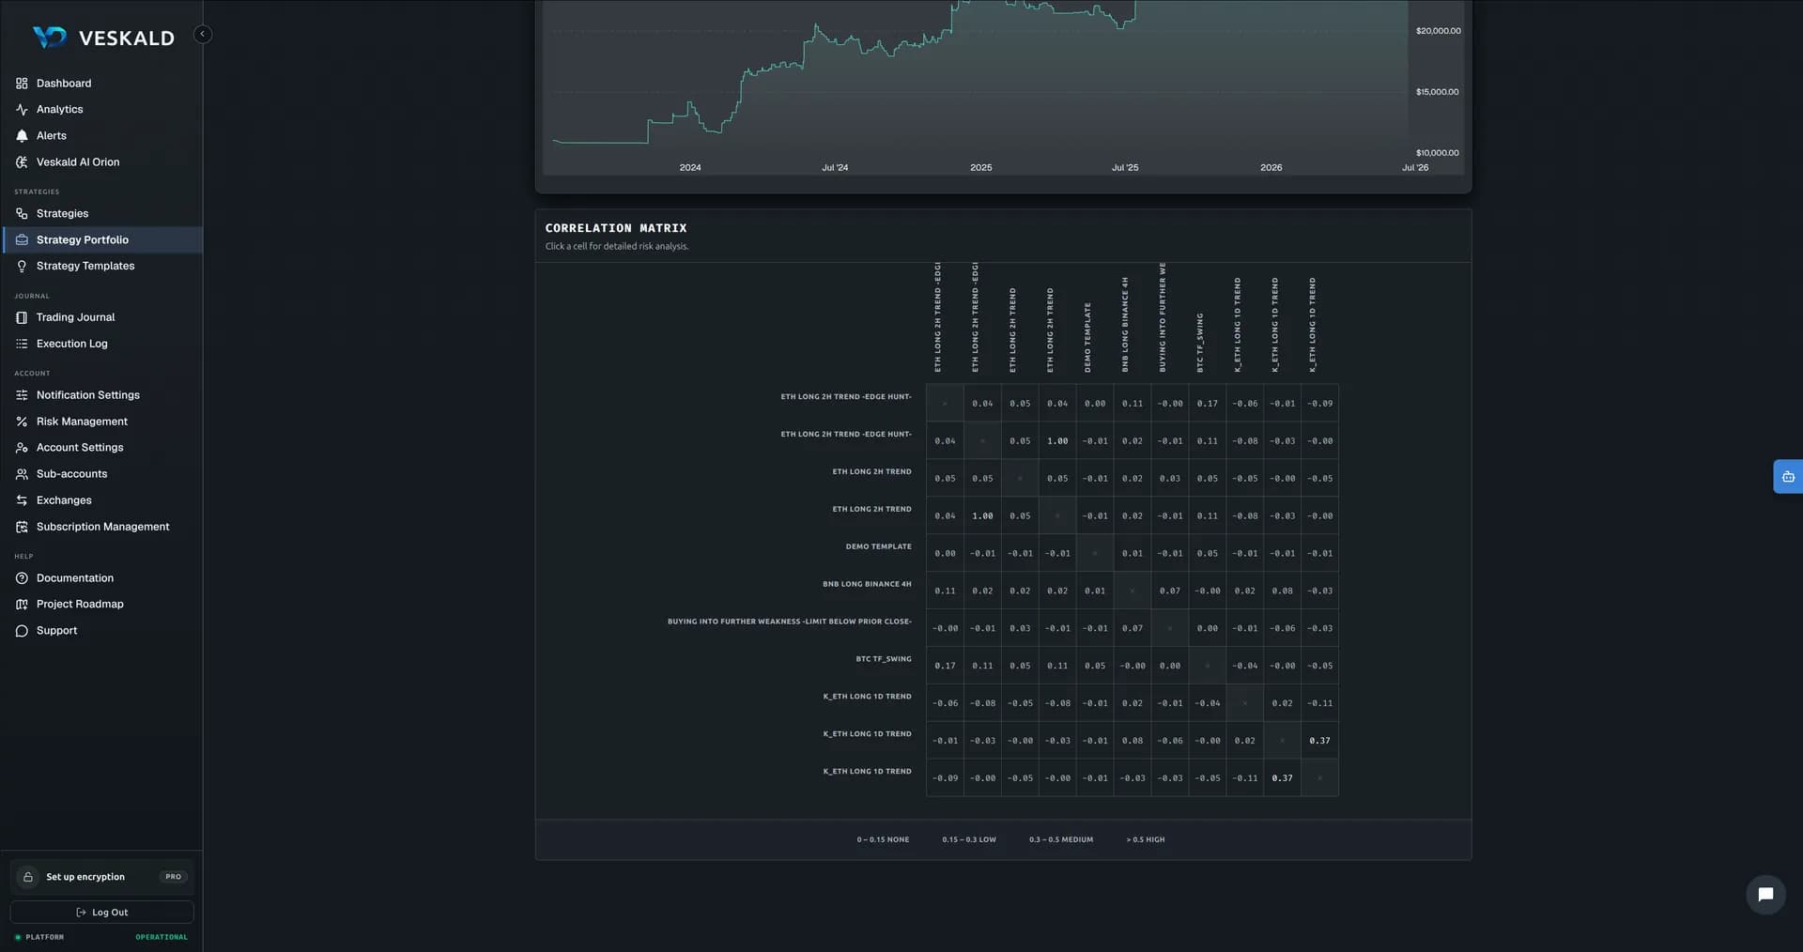Click the BTC TF_SWING column header
This screenshot has width=1803, height=952.
pos(1200,343)
